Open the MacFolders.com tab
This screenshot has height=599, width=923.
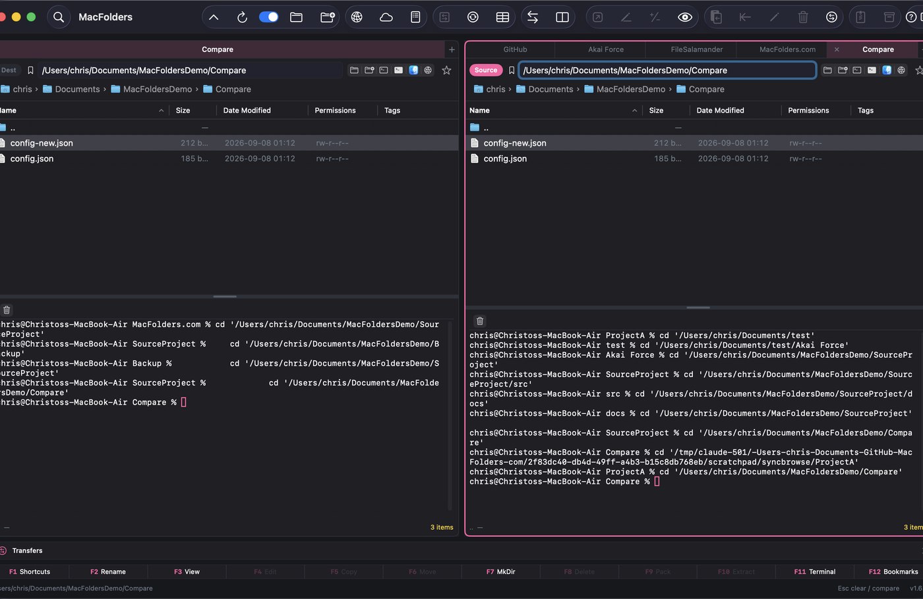[x=787, y=49]
